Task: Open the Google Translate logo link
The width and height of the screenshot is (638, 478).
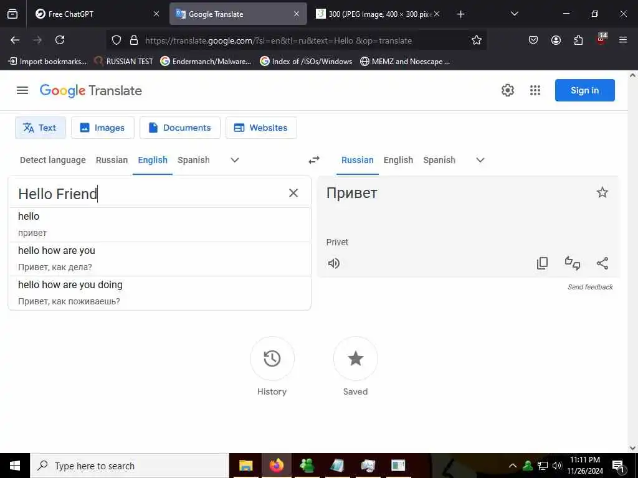Action: click(x=91, y=91)
